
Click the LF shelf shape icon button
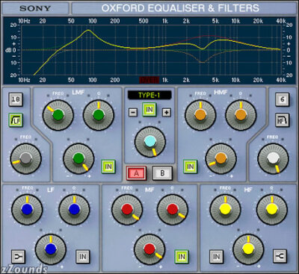click(19, 256)
